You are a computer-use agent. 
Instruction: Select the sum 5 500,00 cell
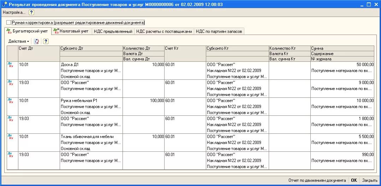[x=342, y=137]
